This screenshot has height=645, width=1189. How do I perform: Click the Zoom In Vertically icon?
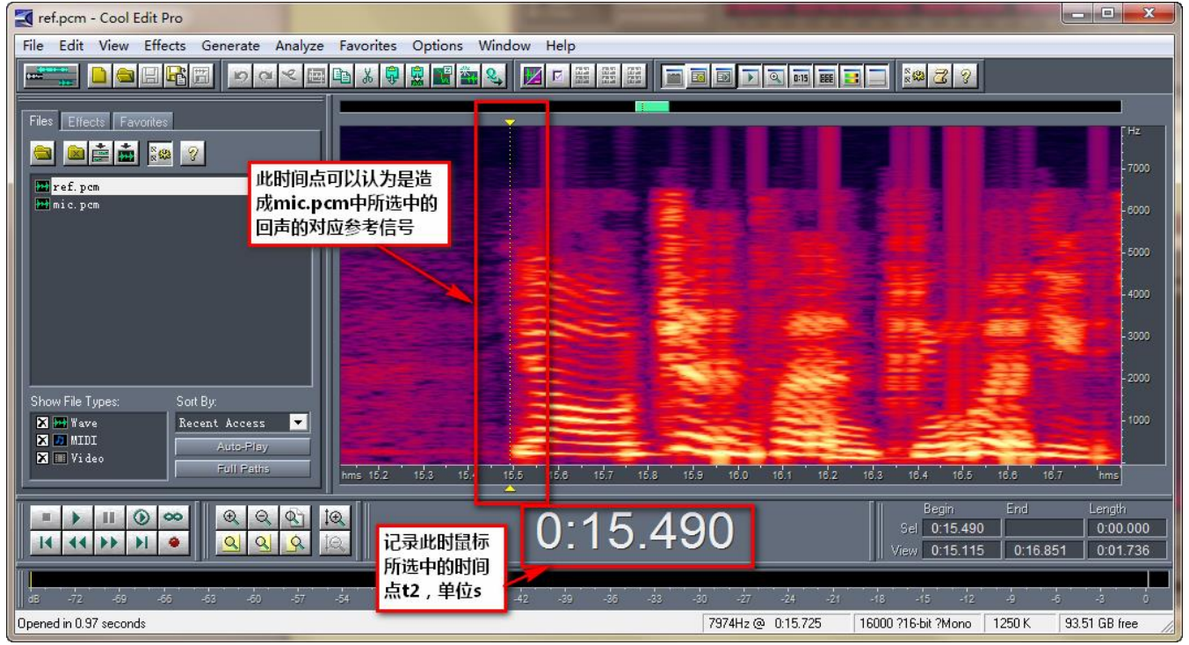coord(335,518)
